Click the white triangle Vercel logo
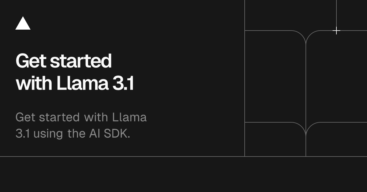 (23, 23)
